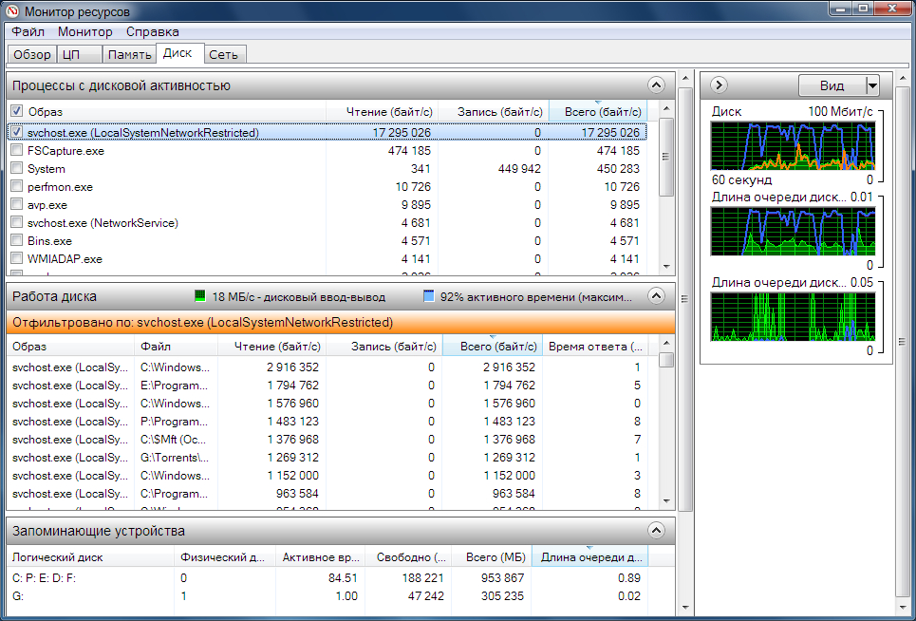
Task: Sort storage by Физический диск column
Action: click(225, 557)
